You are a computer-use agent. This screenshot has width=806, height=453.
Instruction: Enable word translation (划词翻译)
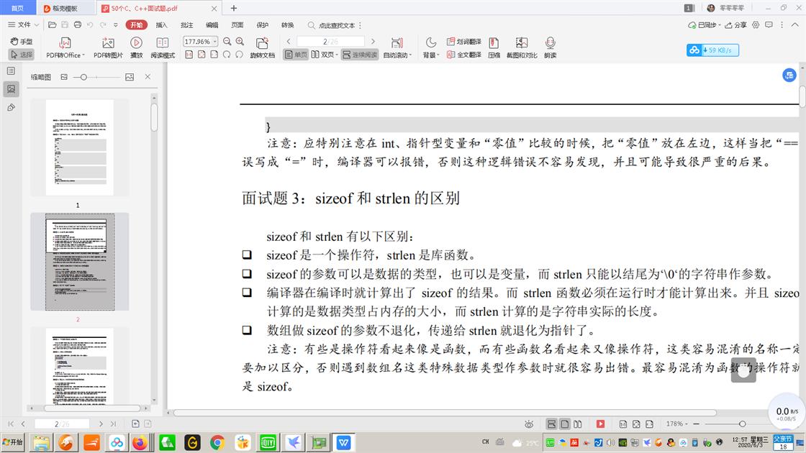pyautogui.click(x=463, y=42)
